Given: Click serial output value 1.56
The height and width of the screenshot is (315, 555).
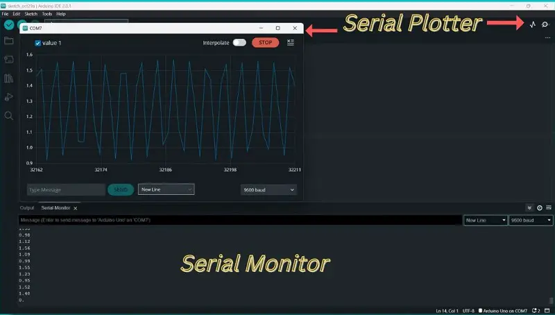Looking at the screenshot, I should coord(24,248).
